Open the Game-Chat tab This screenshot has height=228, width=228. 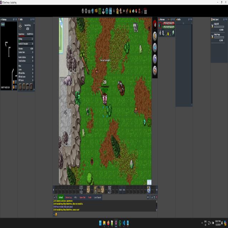coord(82,197)
